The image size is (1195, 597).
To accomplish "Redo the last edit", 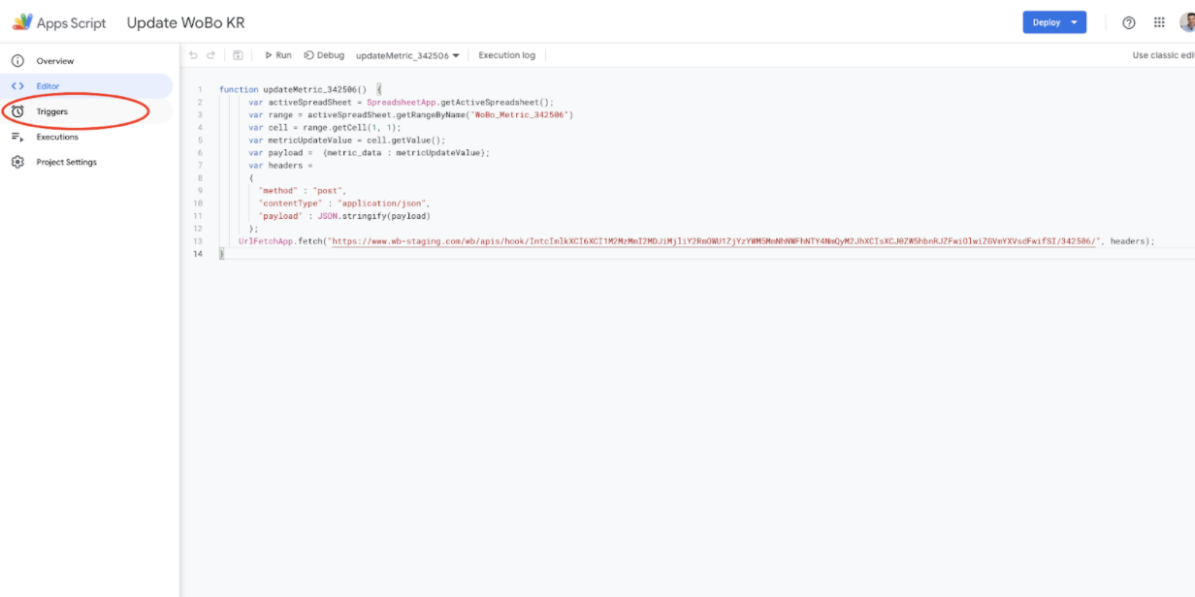I will [211, 55].
